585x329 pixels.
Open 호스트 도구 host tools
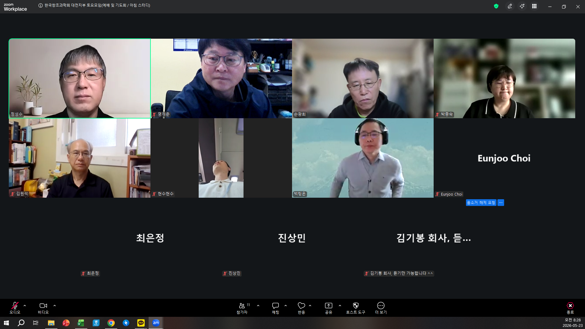pos(356,308)
